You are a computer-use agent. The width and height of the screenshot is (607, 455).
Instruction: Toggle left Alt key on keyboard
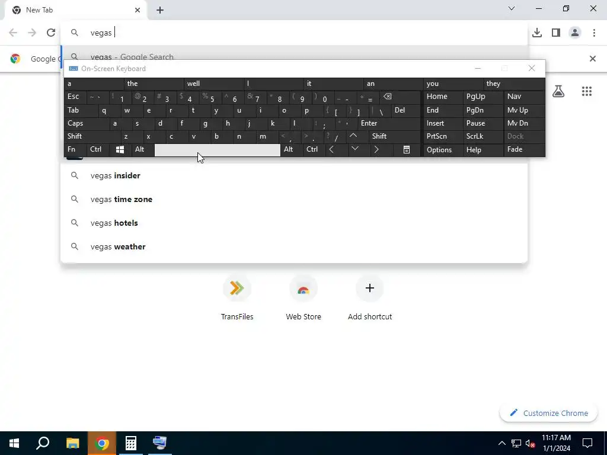142,150
